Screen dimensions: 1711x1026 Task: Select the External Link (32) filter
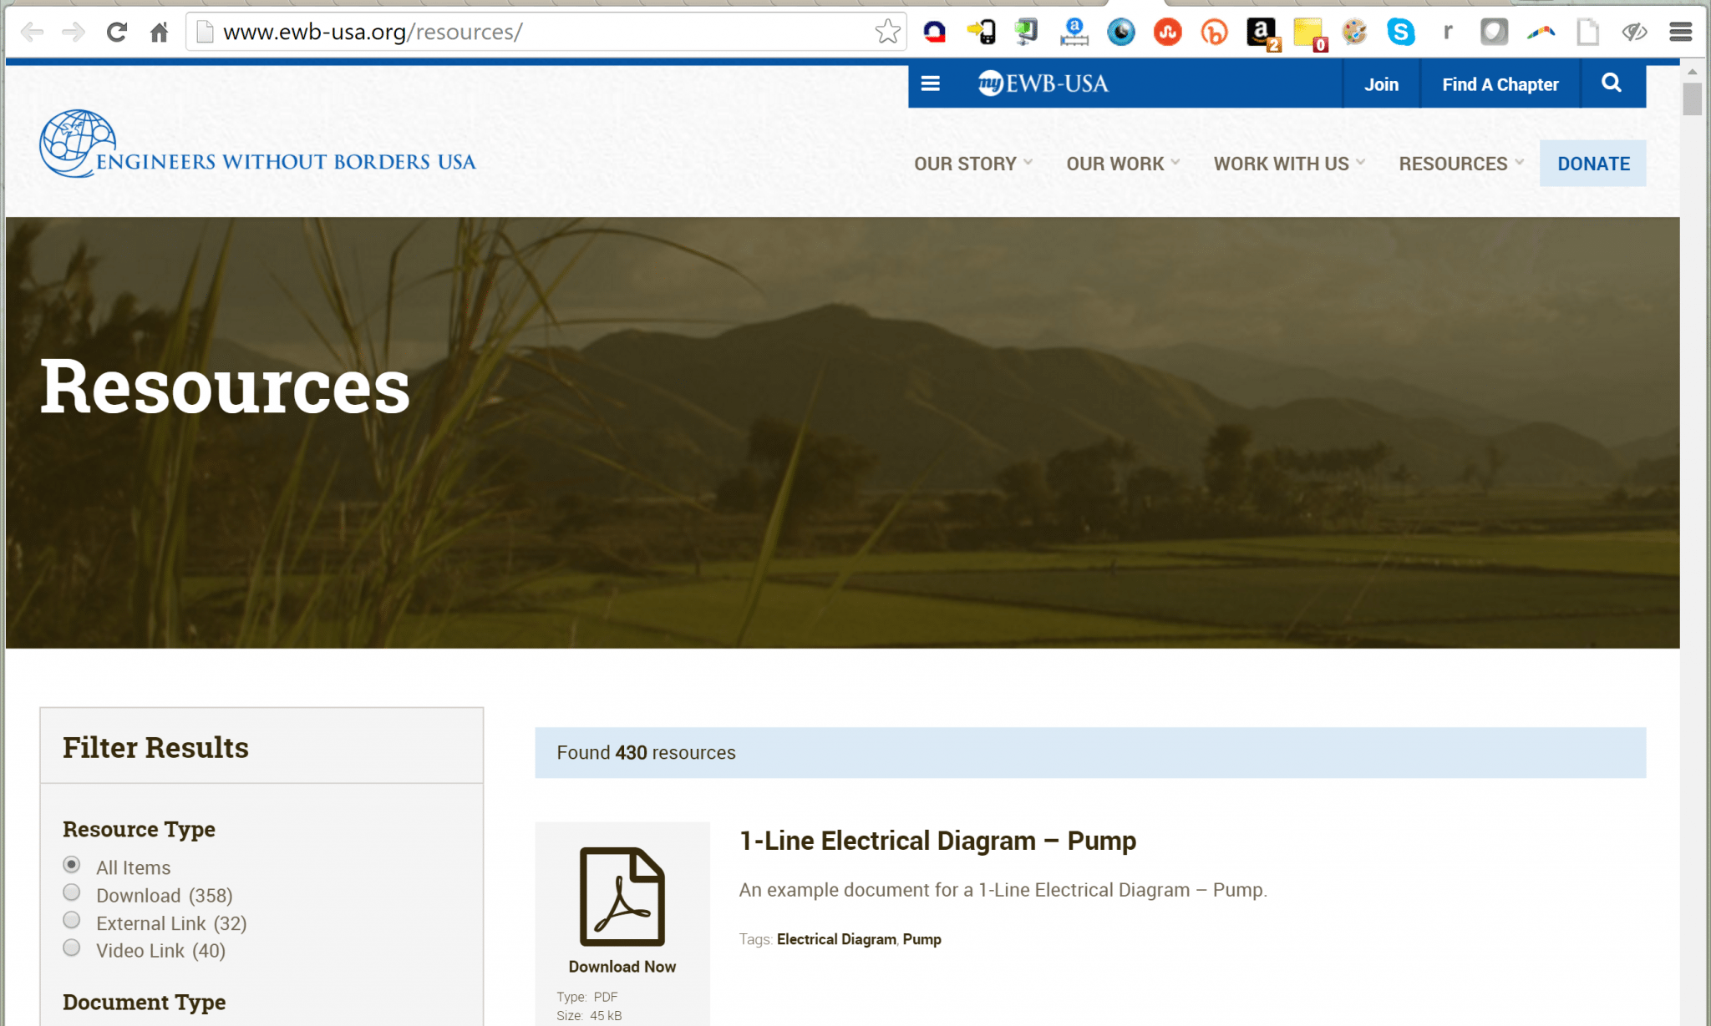72,920
